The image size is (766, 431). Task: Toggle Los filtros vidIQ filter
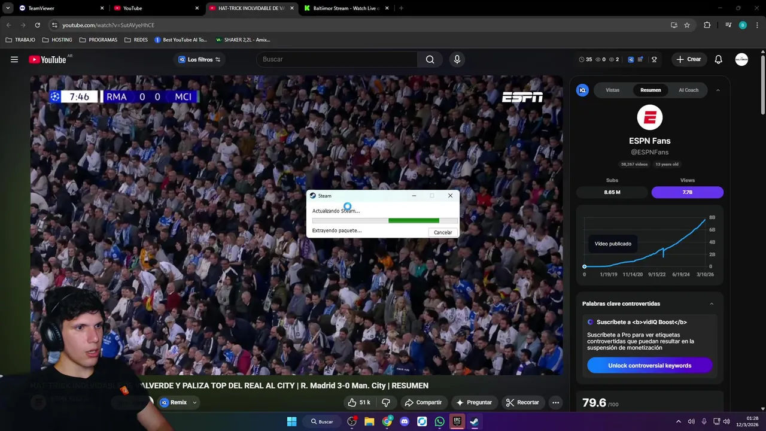pyautogui.click(x=199, y=59)
